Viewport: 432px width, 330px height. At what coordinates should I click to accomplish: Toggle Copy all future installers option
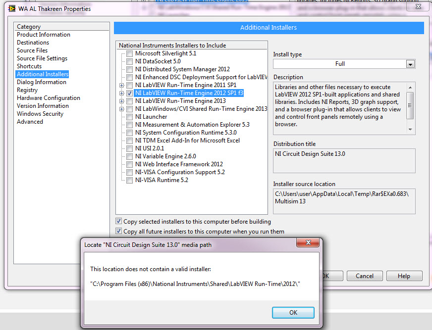[118, 231]
